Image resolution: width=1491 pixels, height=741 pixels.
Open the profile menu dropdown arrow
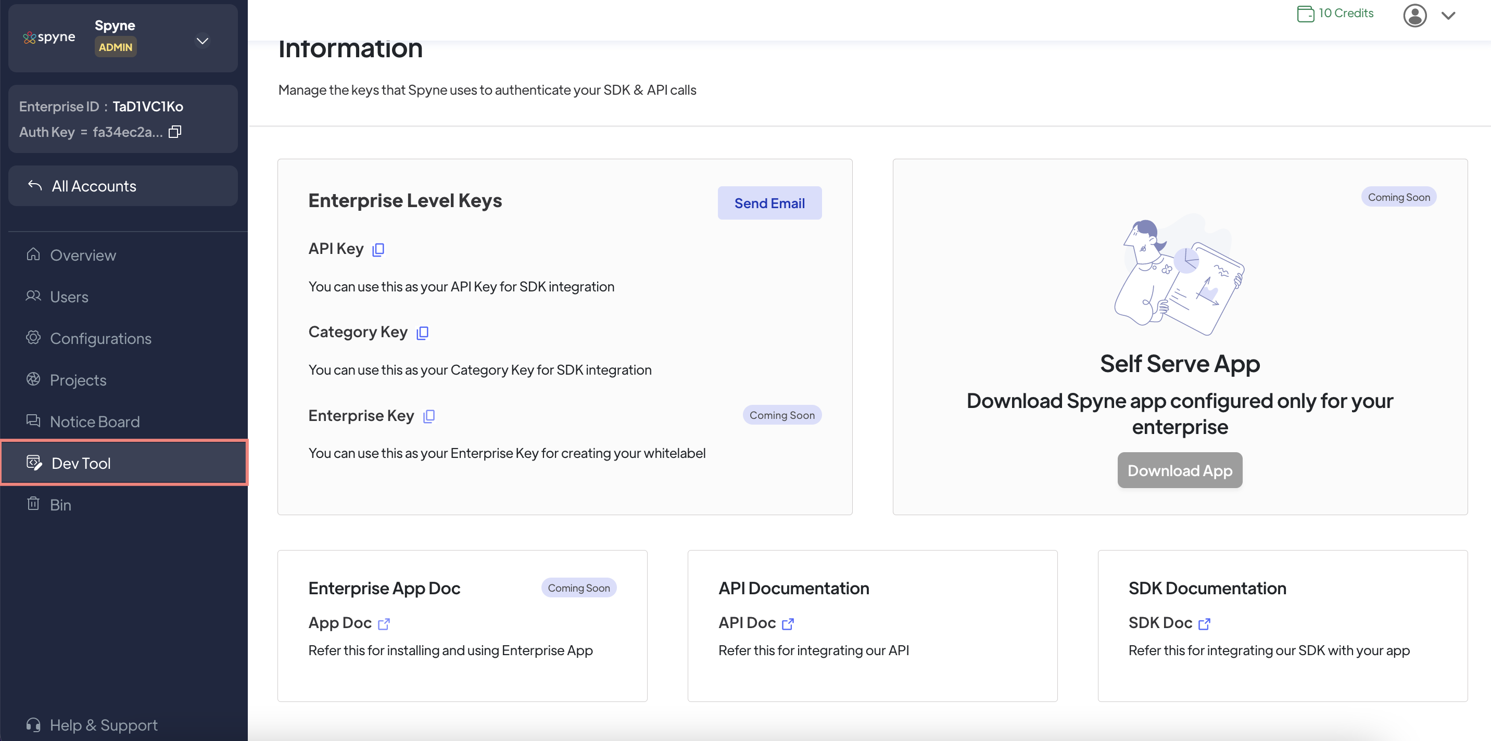click(1448, 16)
